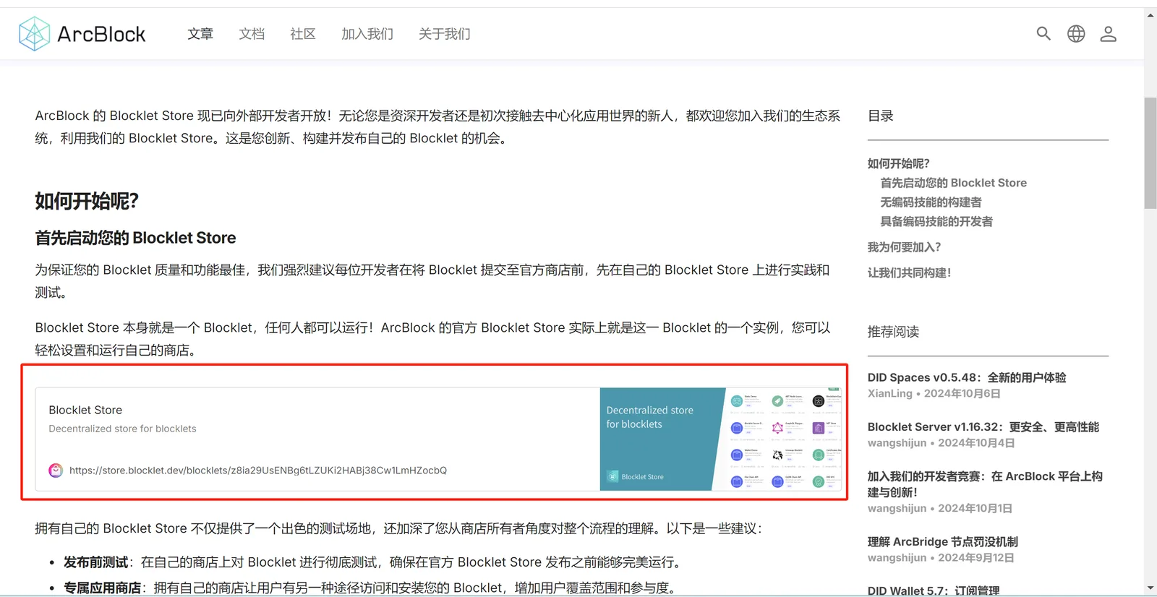Open article 理解 ArcBridge 节点罚没机制
Viewport: 1157px width, 597px height.
943,541
